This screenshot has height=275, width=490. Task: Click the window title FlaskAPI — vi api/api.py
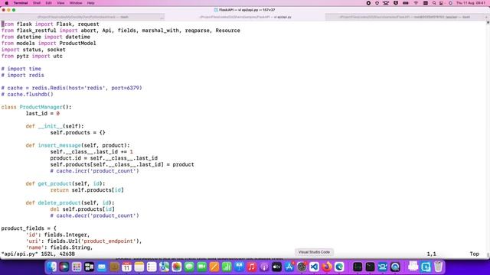[244, 10]
